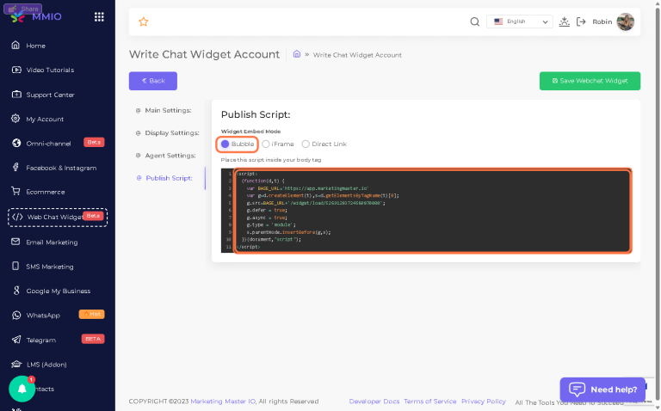Screen dimensions: 661x411
Task: Click the page vertical scrollbar
Action: [658, 205]
